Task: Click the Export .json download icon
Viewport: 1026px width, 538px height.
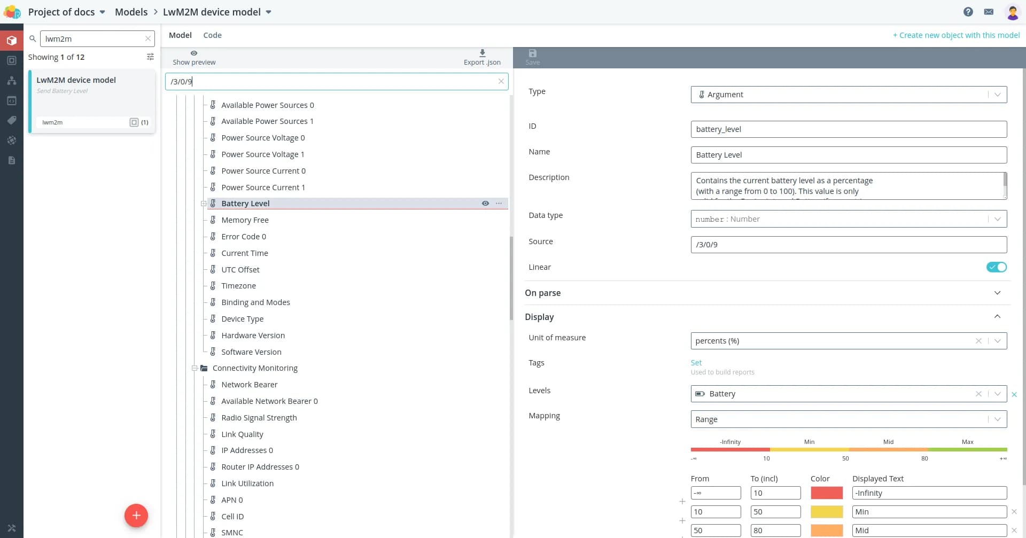Action: [482, 53]
